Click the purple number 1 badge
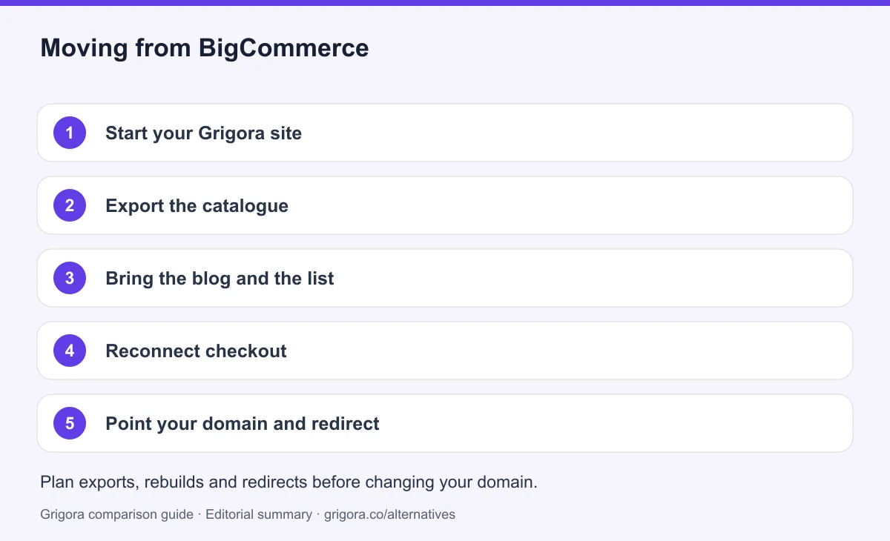Screen dimensions: 890x541 (70, 133)
